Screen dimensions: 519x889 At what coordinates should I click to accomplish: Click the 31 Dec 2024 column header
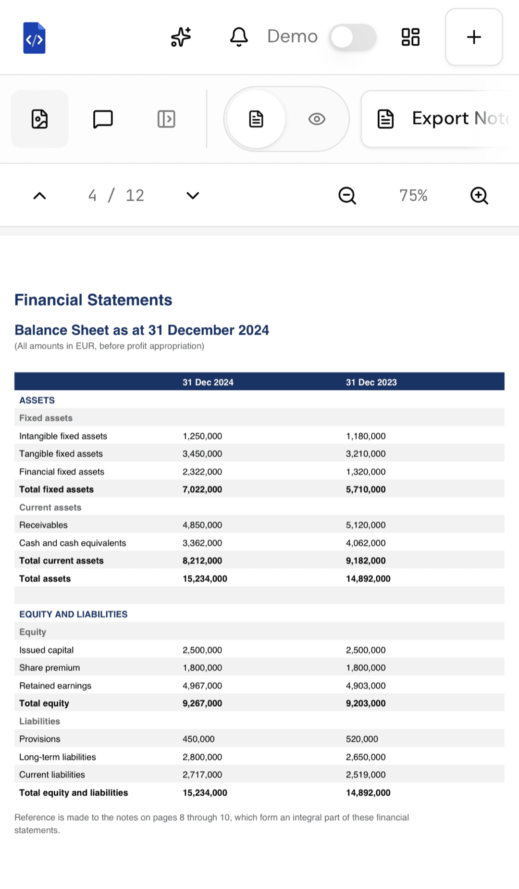[x=208, y=382]
